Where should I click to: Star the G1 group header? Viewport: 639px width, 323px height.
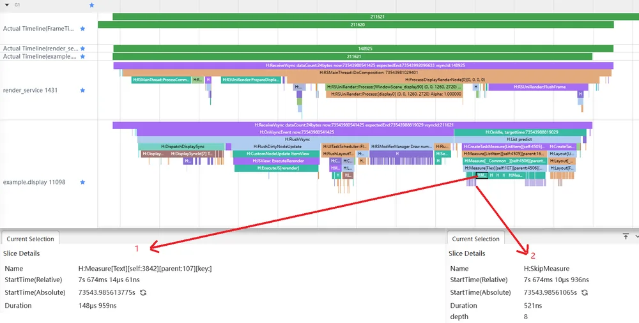tap(91, 5)
